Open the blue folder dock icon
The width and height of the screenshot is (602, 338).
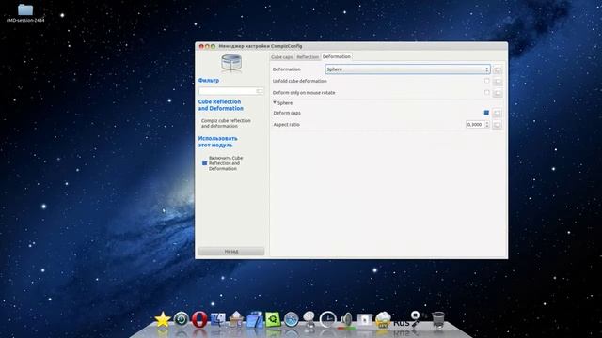point(255,319)
